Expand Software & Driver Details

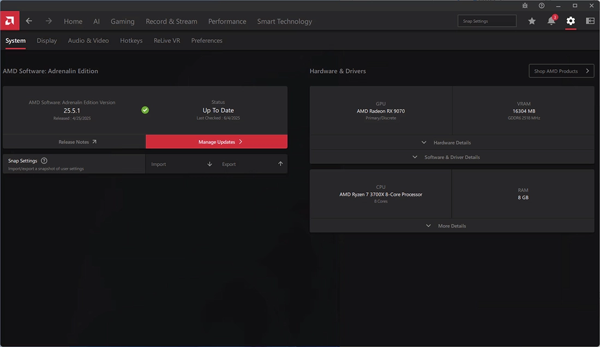tap(452, 157)
